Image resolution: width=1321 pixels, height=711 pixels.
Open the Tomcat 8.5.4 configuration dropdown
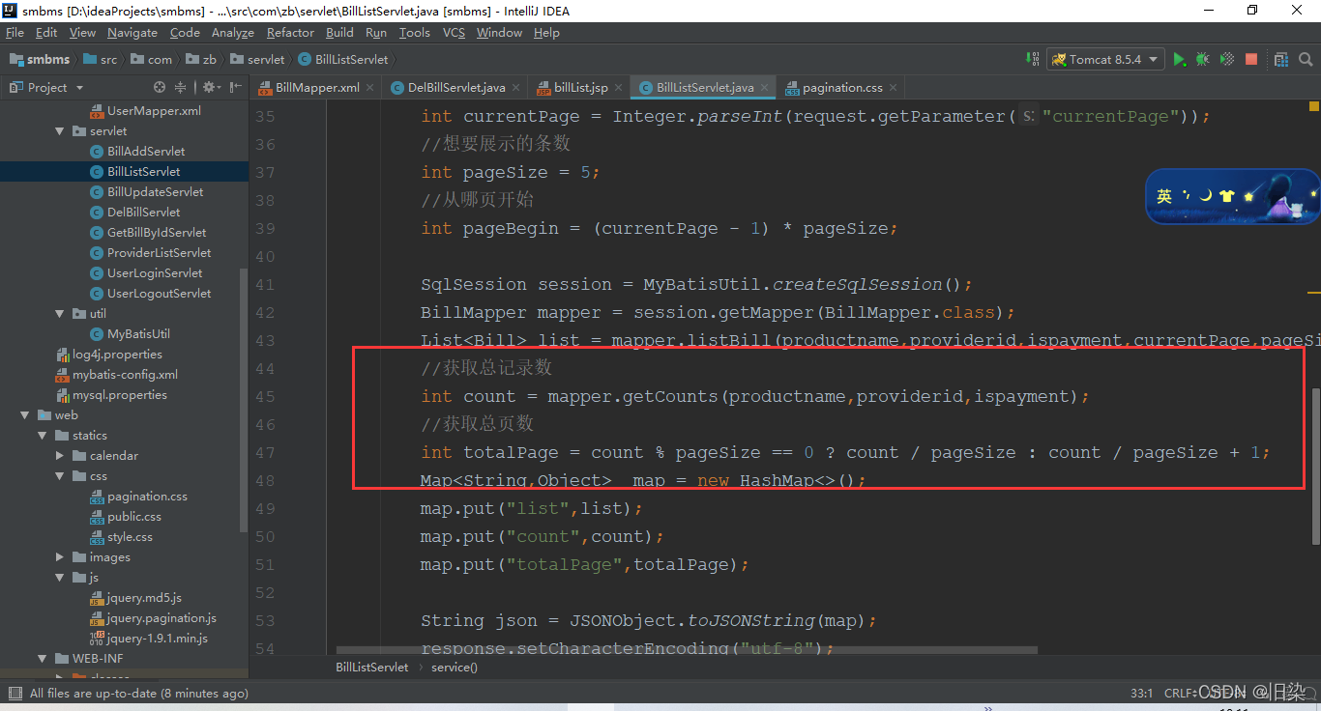click(x=1154, y=59)
